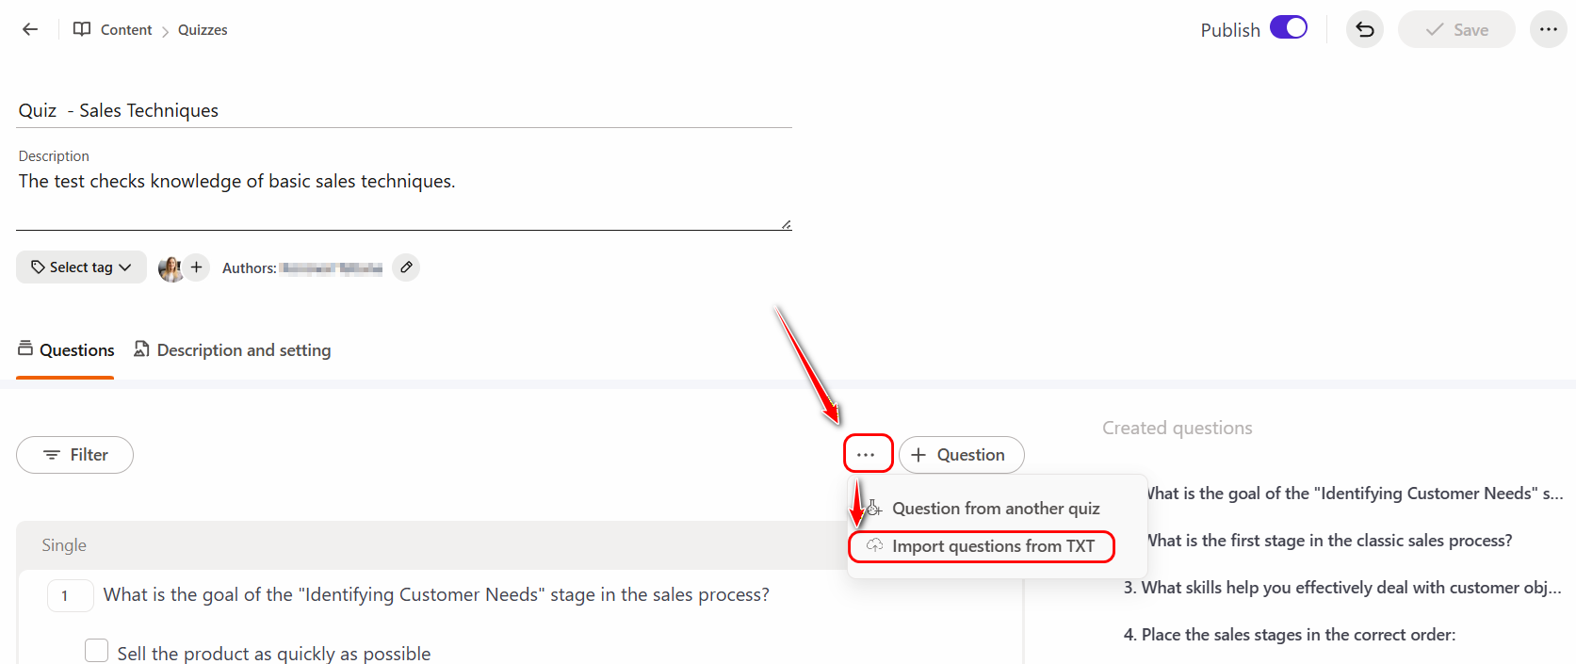Expand the Select tag dropdown

[81, 267]
